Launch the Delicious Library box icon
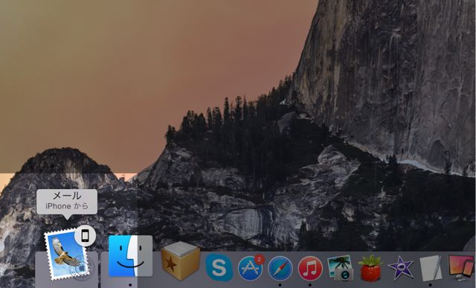This screenshot has height=288, width=476. (181, 260)
